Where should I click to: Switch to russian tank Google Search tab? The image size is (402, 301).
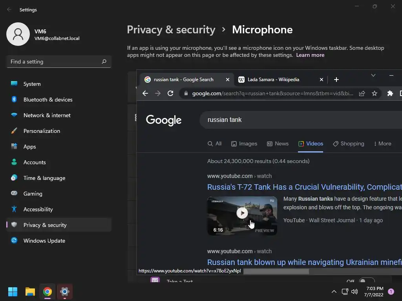(186, 80)
